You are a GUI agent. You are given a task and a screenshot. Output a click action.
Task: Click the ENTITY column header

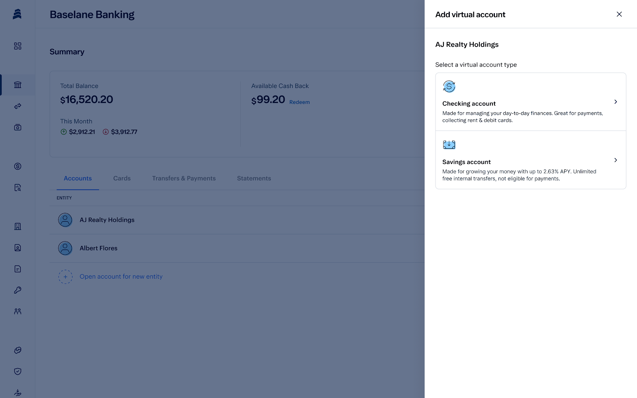point(64,198)
